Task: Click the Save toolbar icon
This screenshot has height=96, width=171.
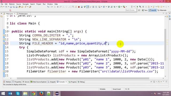Action: [x=11, y=7]
